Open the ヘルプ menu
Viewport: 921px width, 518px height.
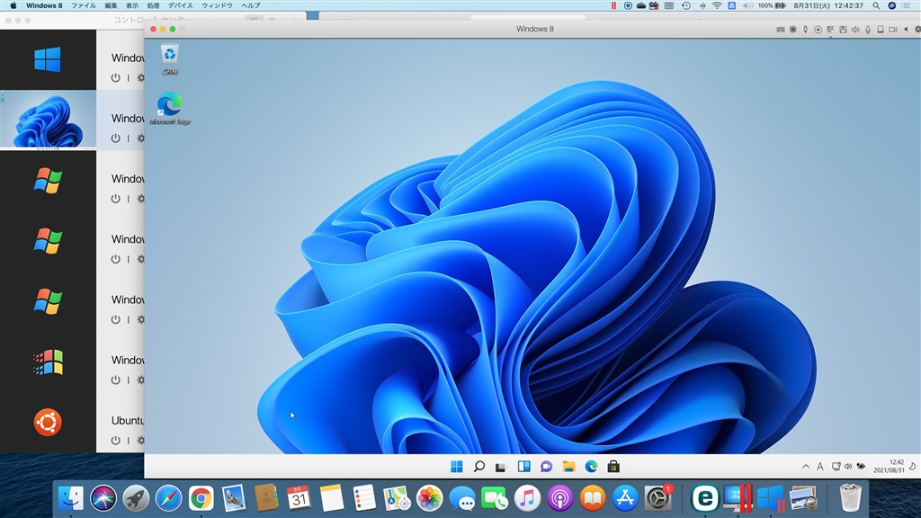(x=251, y=5)
